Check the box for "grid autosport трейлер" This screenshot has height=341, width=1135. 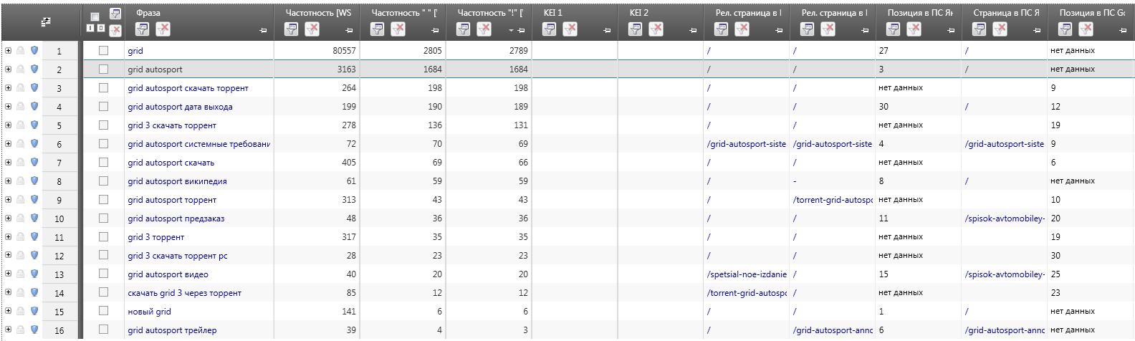[103, 330]
